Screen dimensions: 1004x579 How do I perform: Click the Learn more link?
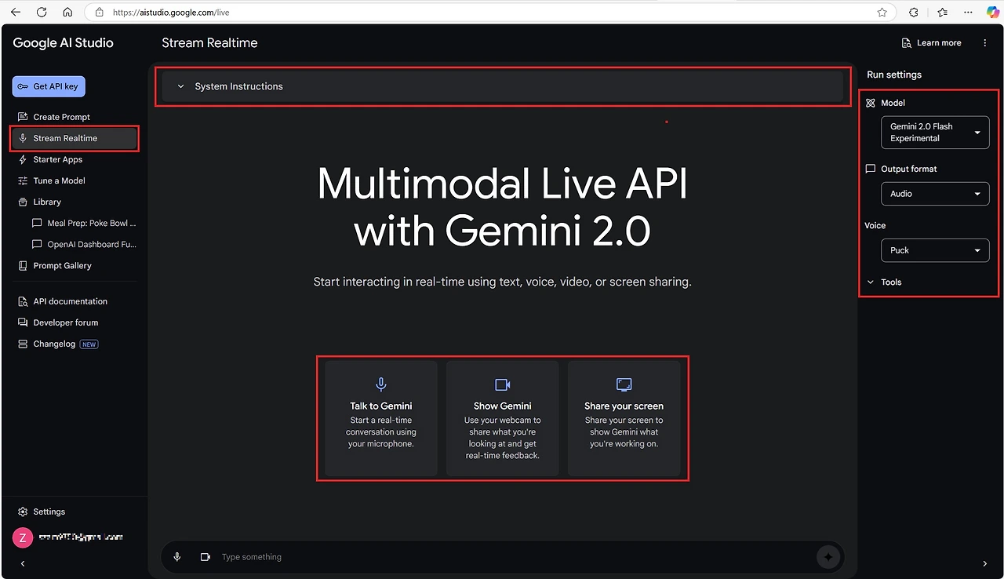pyautogui.click(x=932, y=43)
